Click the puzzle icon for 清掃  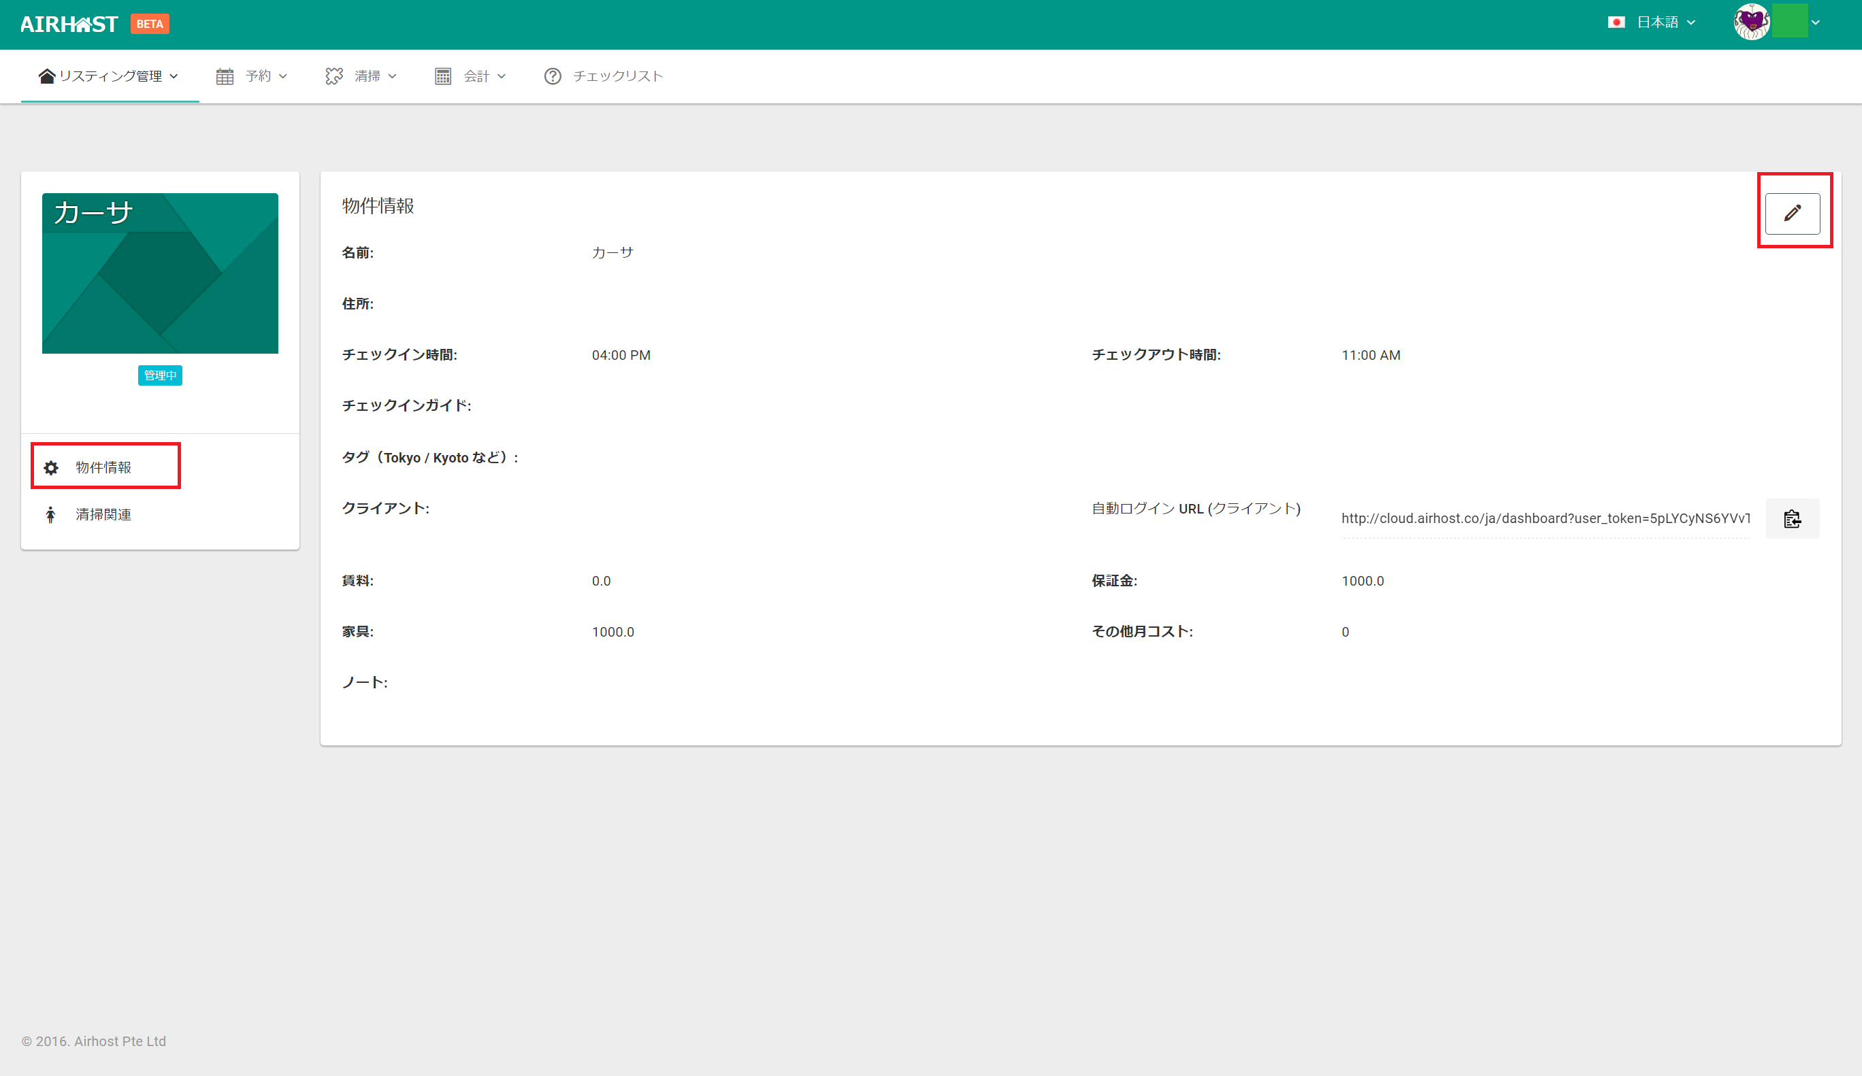click(x=334, y=76)
